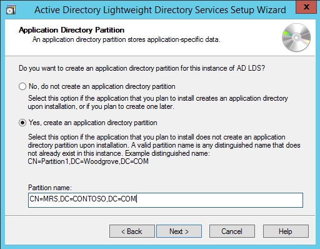Screen dimensions: 320x249
Task: Click the CD disc setup icon
Action: tap(296, 38)
